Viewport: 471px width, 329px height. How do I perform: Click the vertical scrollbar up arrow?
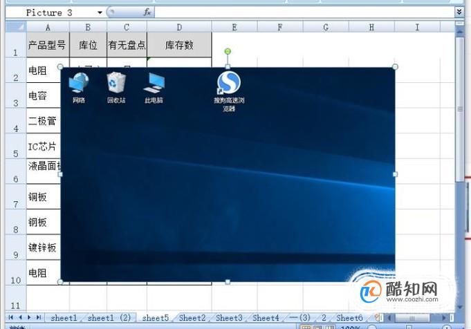[x=460, y=32]
